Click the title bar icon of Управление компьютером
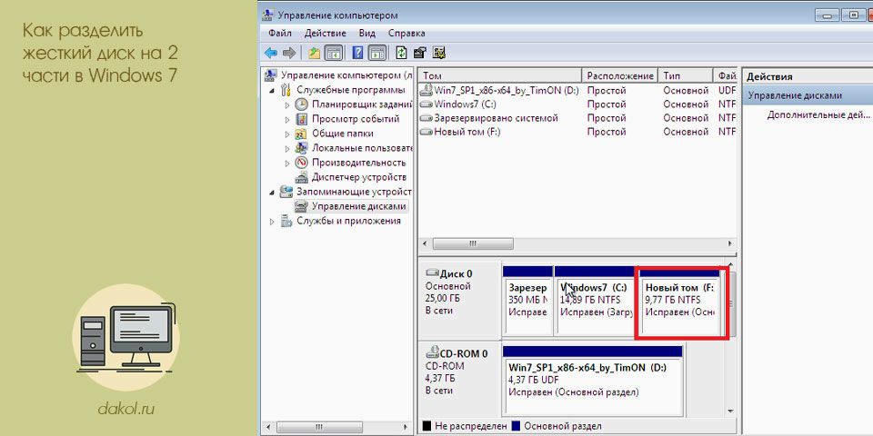The height and width of the screenshot is (436, 873). pyautogui.click(x=267, y=15)
